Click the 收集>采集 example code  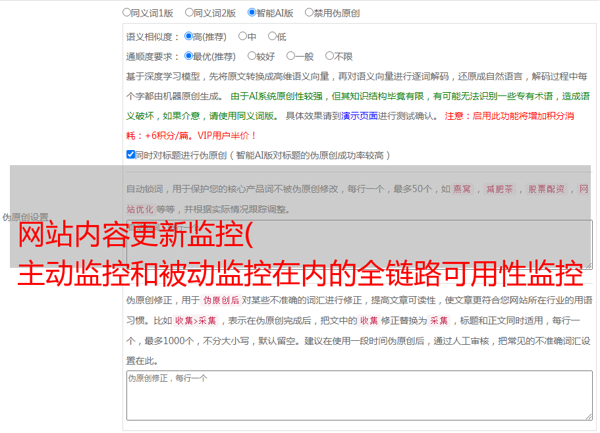[196, 321]
